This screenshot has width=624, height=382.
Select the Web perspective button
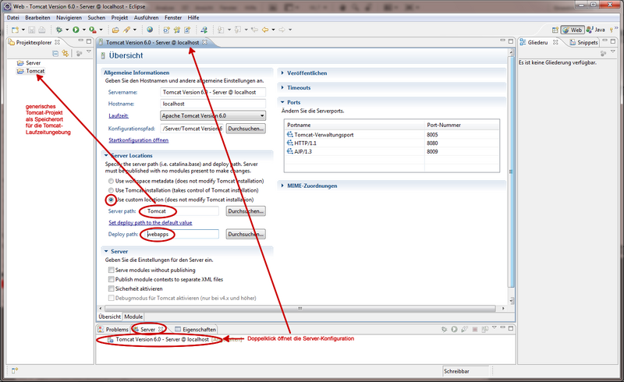click(x=573, y=30)
